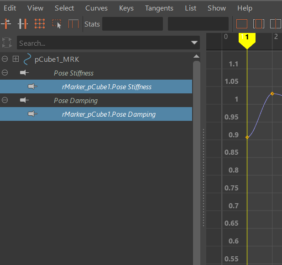The height and width of the screenshot is (265, 282).
Task: Click the outliner filter icon beside Search
Action: click(7, 43)
